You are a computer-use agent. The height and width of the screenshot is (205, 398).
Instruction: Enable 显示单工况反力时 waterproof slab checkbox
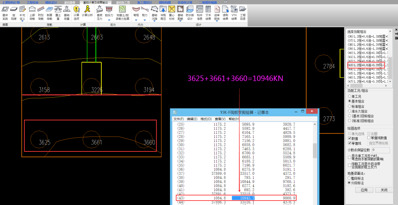350,157
